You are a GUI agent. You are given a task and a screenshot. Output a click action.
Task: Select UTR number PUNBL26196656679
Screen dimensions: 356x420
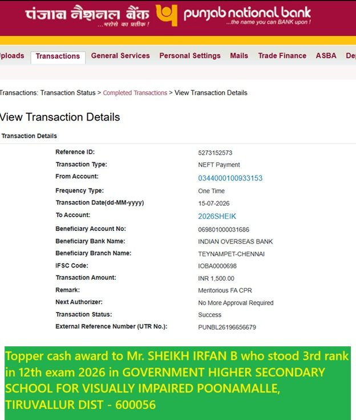click(x=227, y=327)
